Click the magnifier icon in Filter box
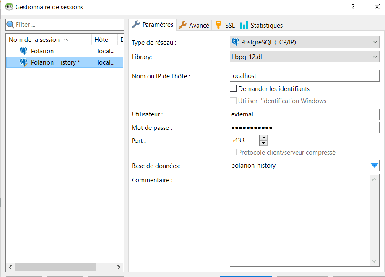 pos(10,25)
